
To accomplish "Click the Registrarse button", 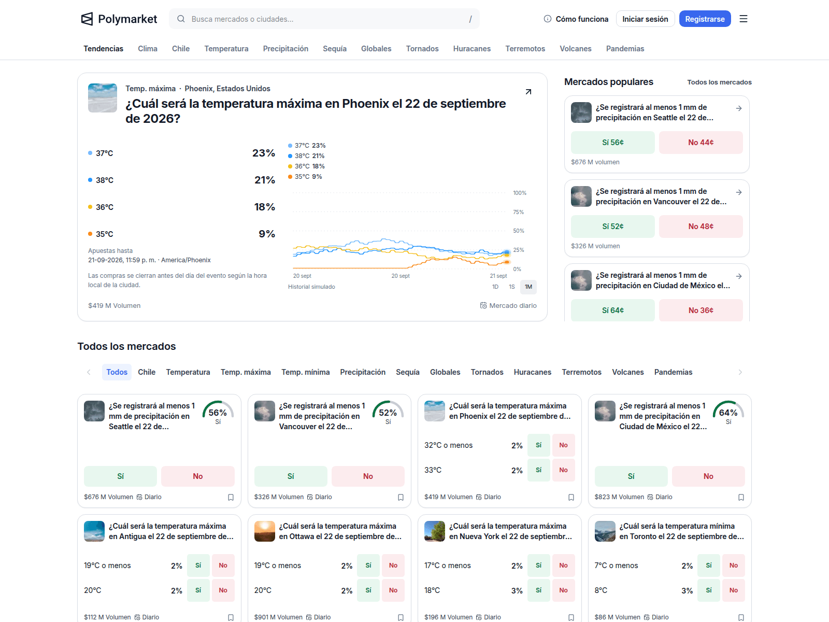I will [705, 19].
